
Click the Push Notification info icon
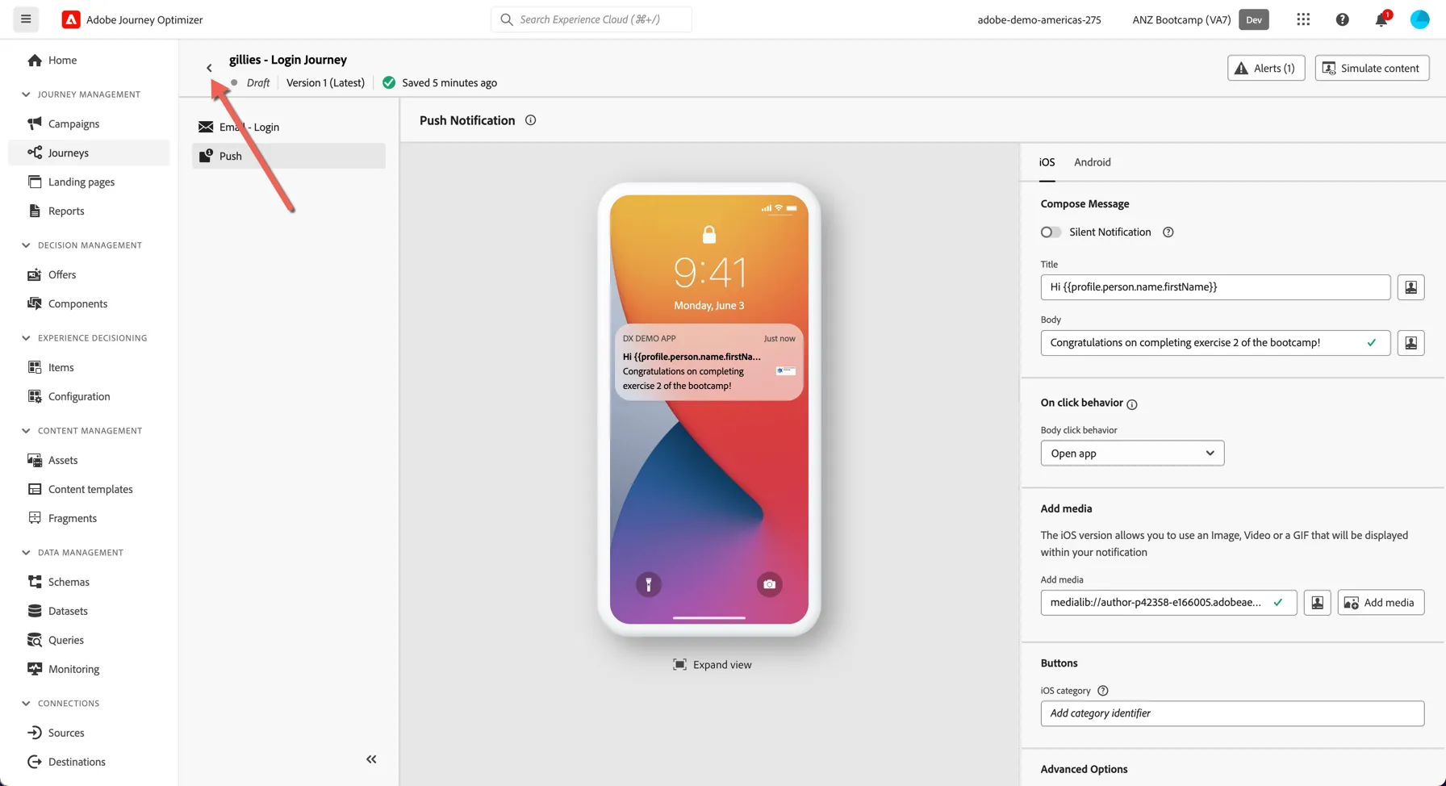(530, 120)
